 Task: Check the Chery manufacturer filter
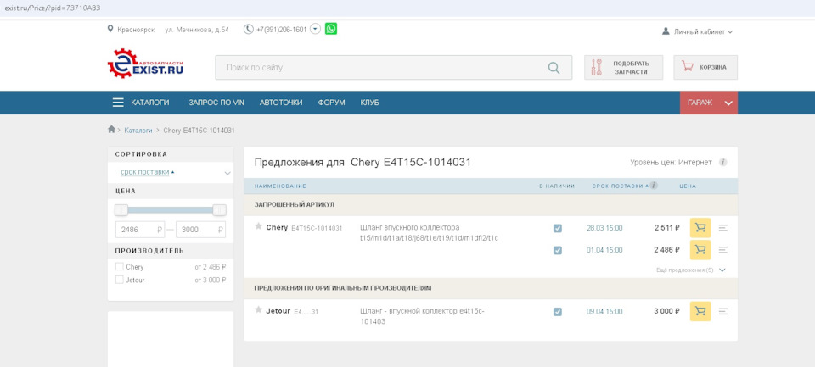point(120,267)
